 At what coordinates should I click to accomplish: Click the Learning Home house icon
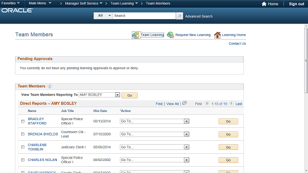pos(217,35)
